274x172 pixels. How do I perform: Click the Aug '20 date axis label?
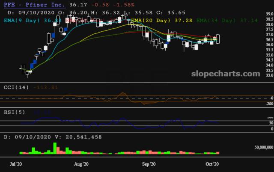pos(81,164)
